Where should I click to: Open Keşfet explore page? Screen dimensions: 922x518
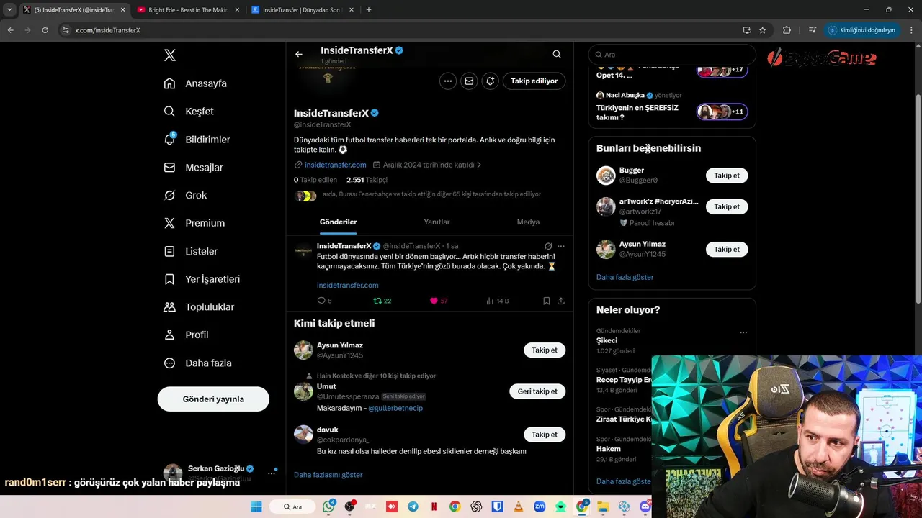pos(189,112)
